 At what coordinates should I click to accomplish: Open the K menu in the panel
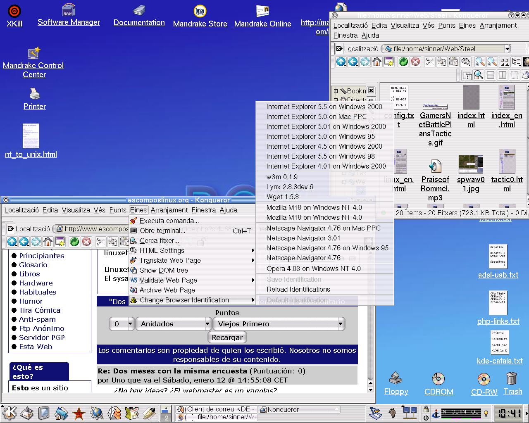(x=9, y=412)
